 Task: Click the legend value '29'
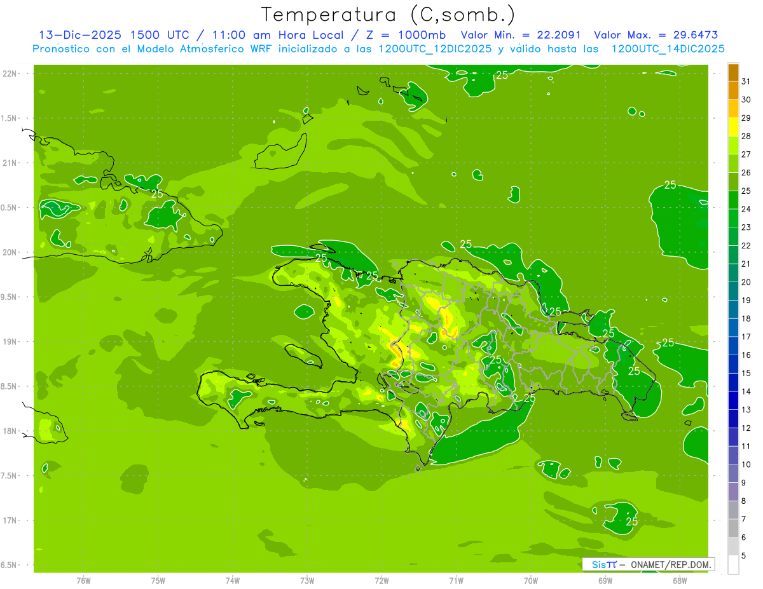(x=746, y=118)
